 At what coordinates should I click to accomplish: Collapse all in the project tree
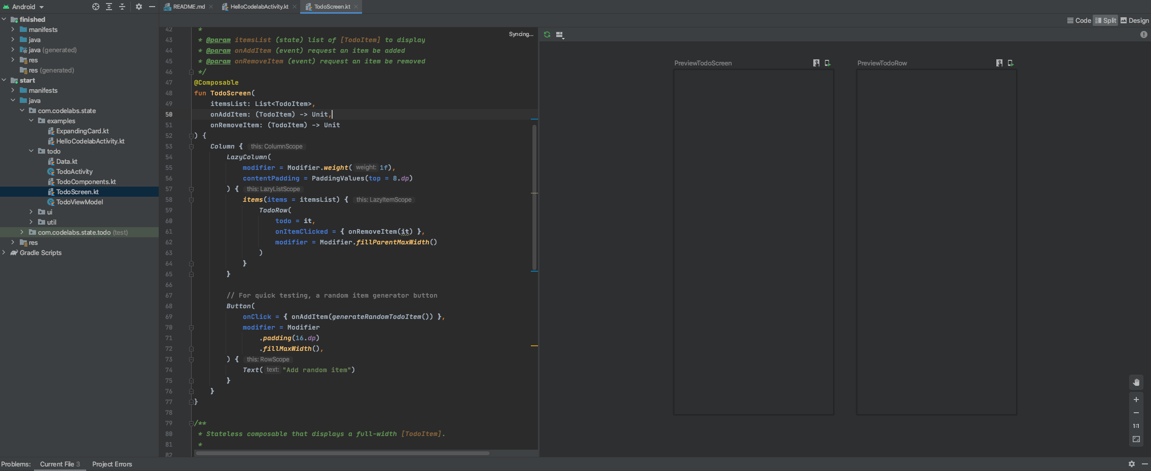(122, 7)
